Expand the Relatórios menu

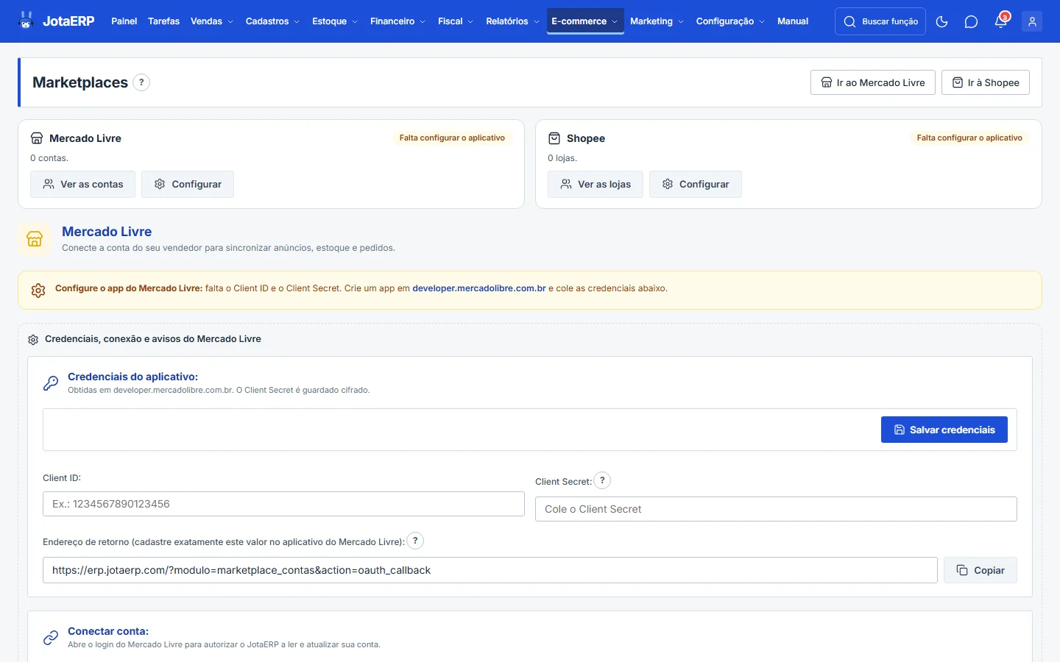click(512, 21)
